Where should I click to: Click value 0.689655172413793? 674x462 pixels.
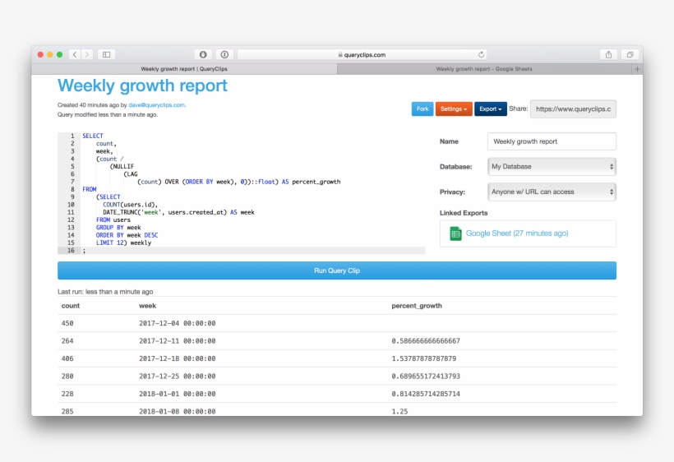pyautogui.click(x=426, y=376)
